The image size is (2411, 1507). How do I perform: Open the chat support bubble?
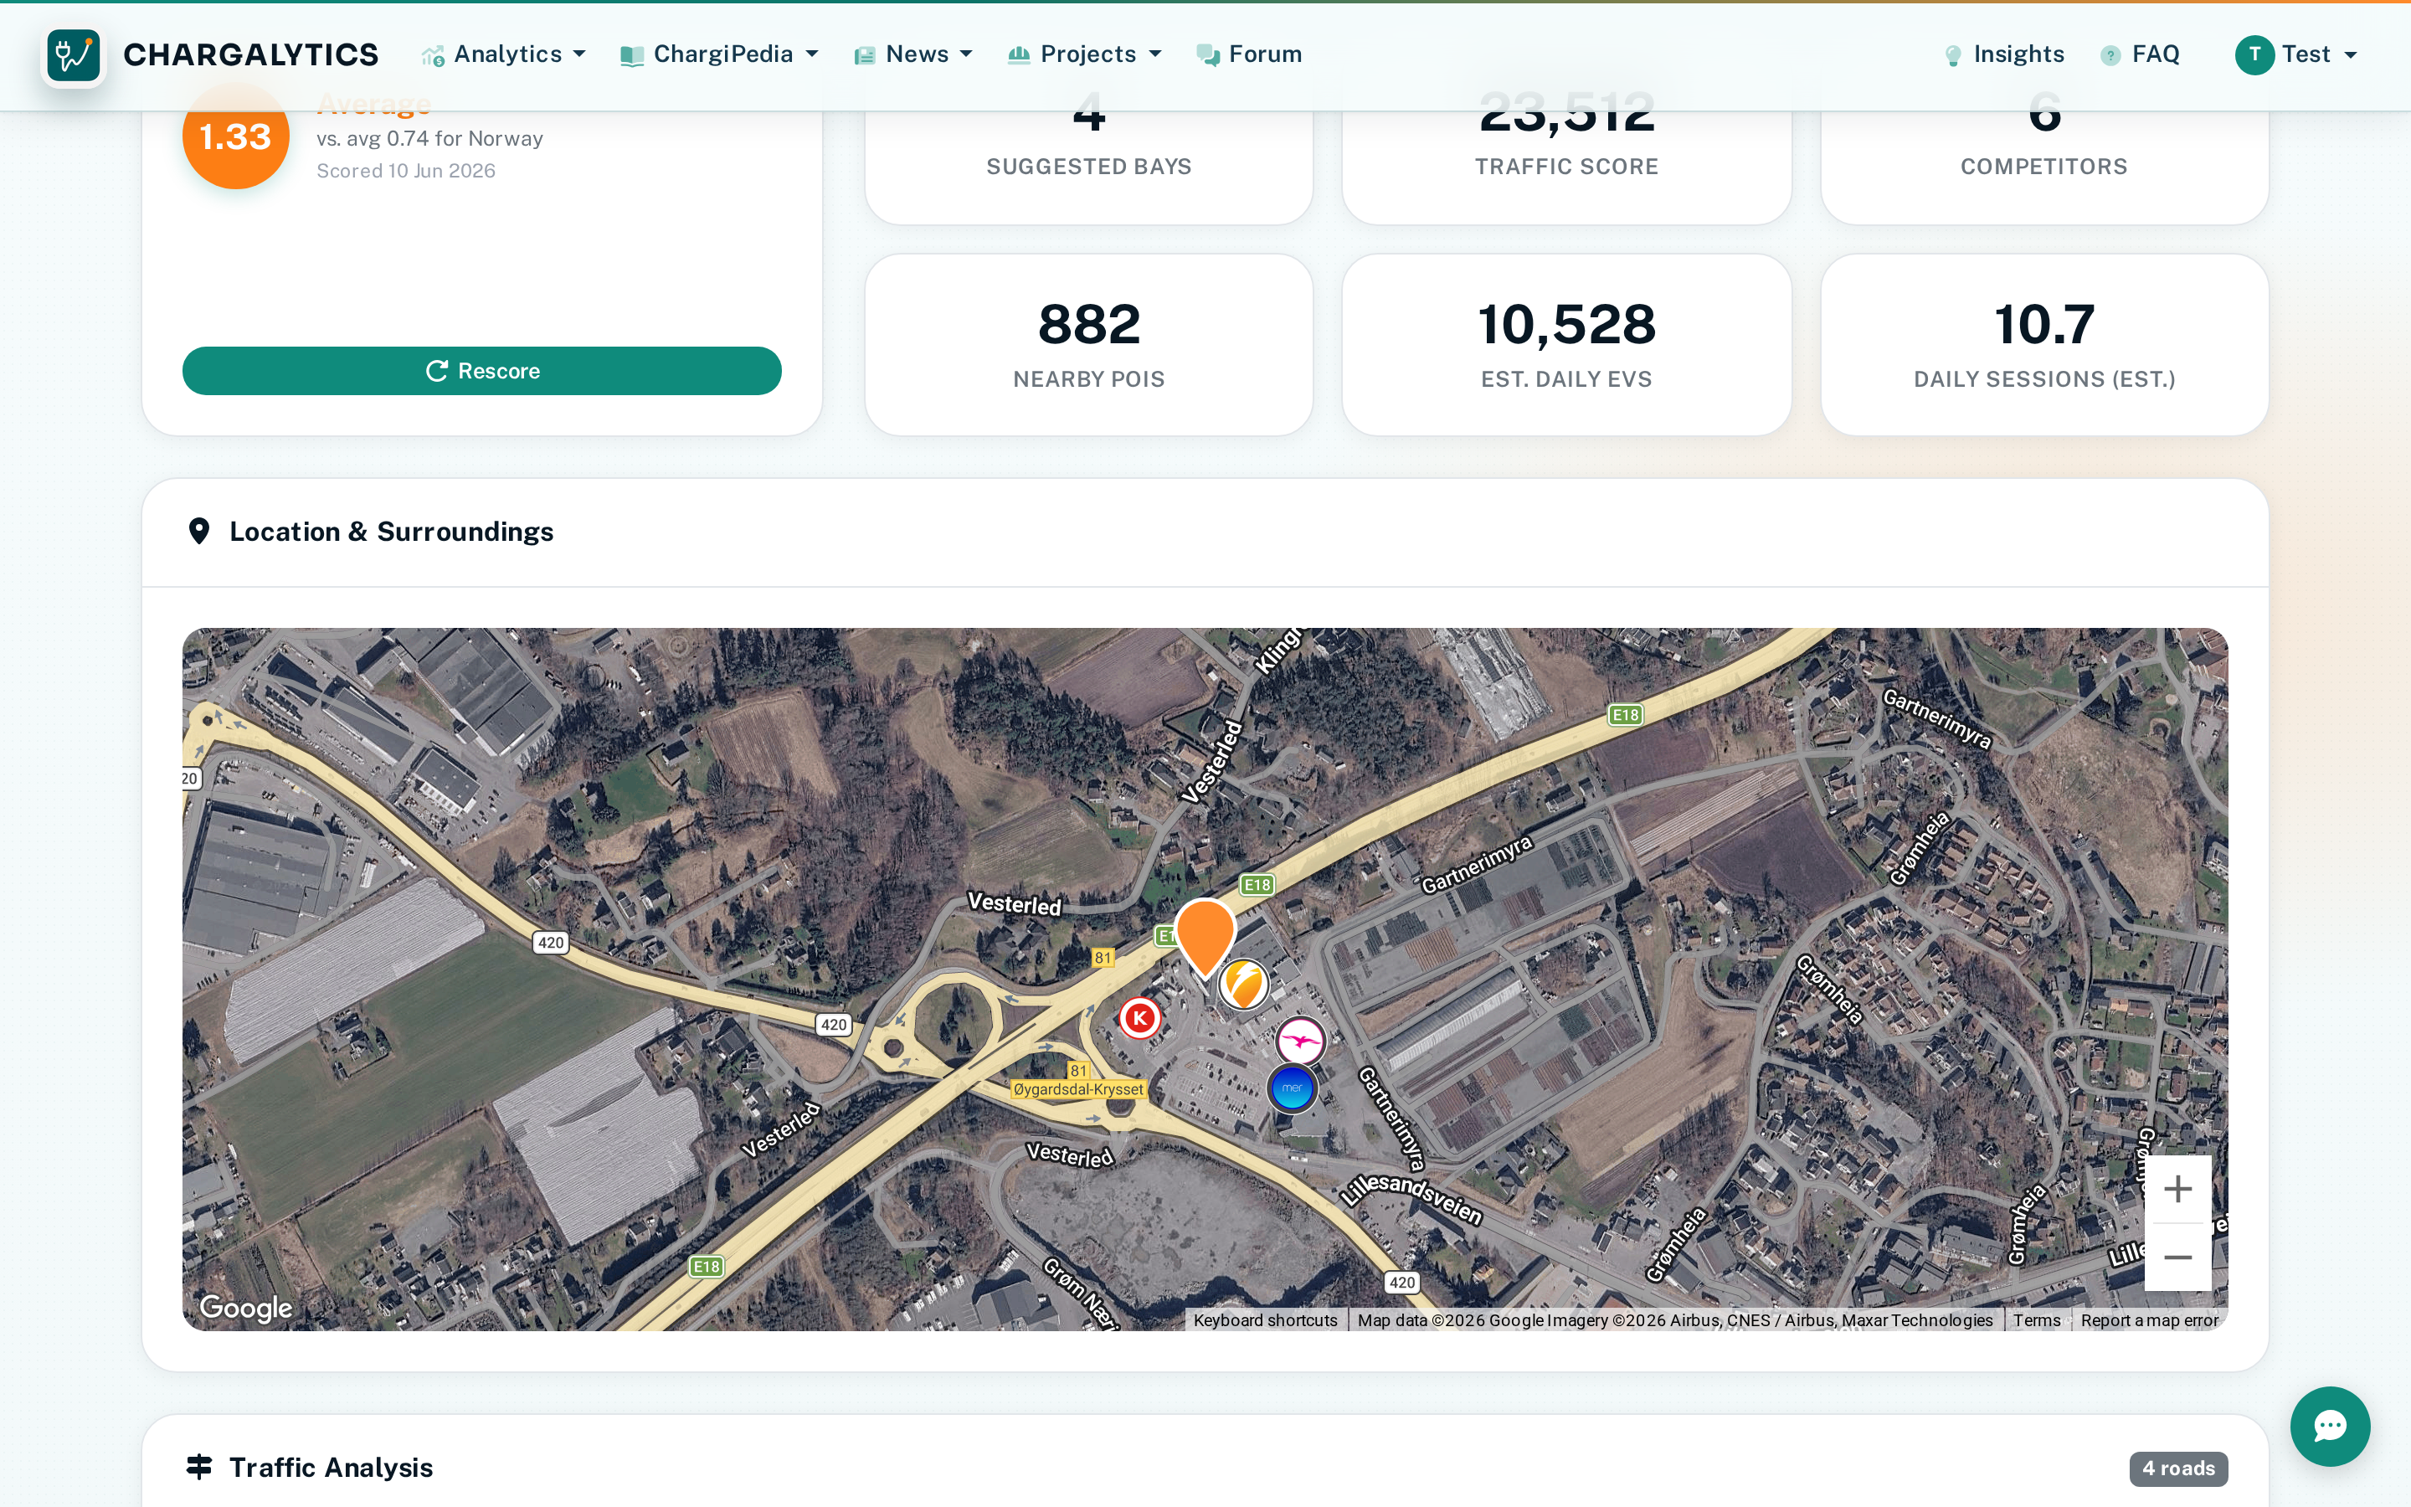(x=2329, y=1425)
